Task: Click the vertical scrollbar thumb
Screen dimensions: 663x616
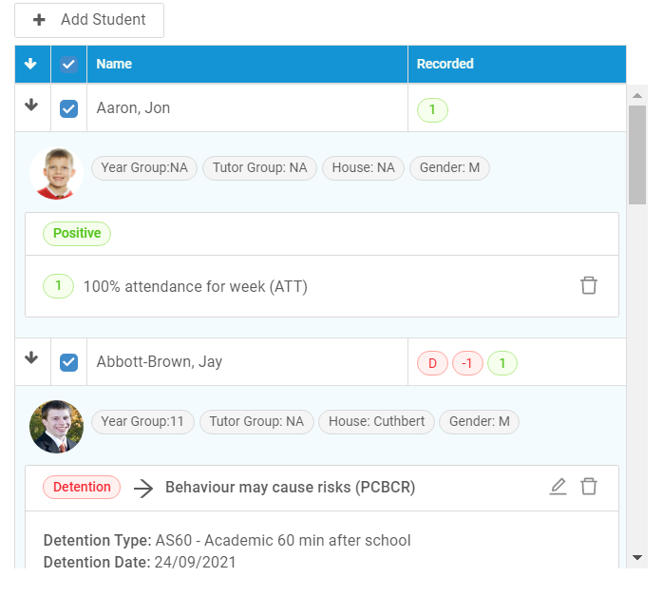Action: click(636, 155)
